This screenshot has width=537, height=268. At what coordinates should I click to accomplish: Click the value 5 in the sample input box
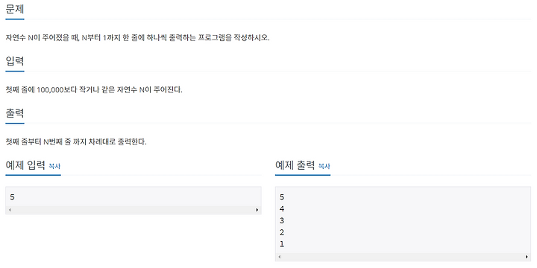click(x=13, y=197)
